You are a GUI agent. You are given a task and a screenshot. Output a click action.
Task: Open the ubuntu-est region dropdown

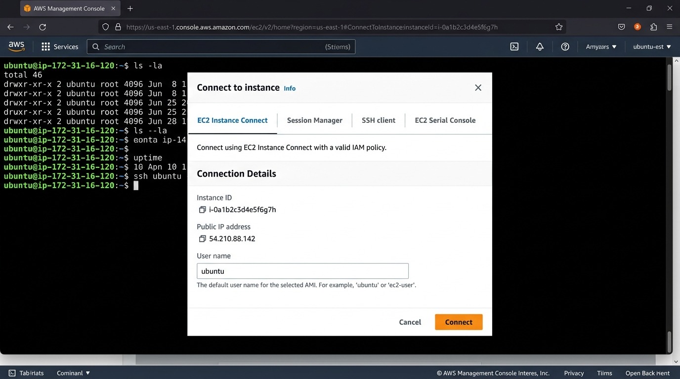(652, 47)
